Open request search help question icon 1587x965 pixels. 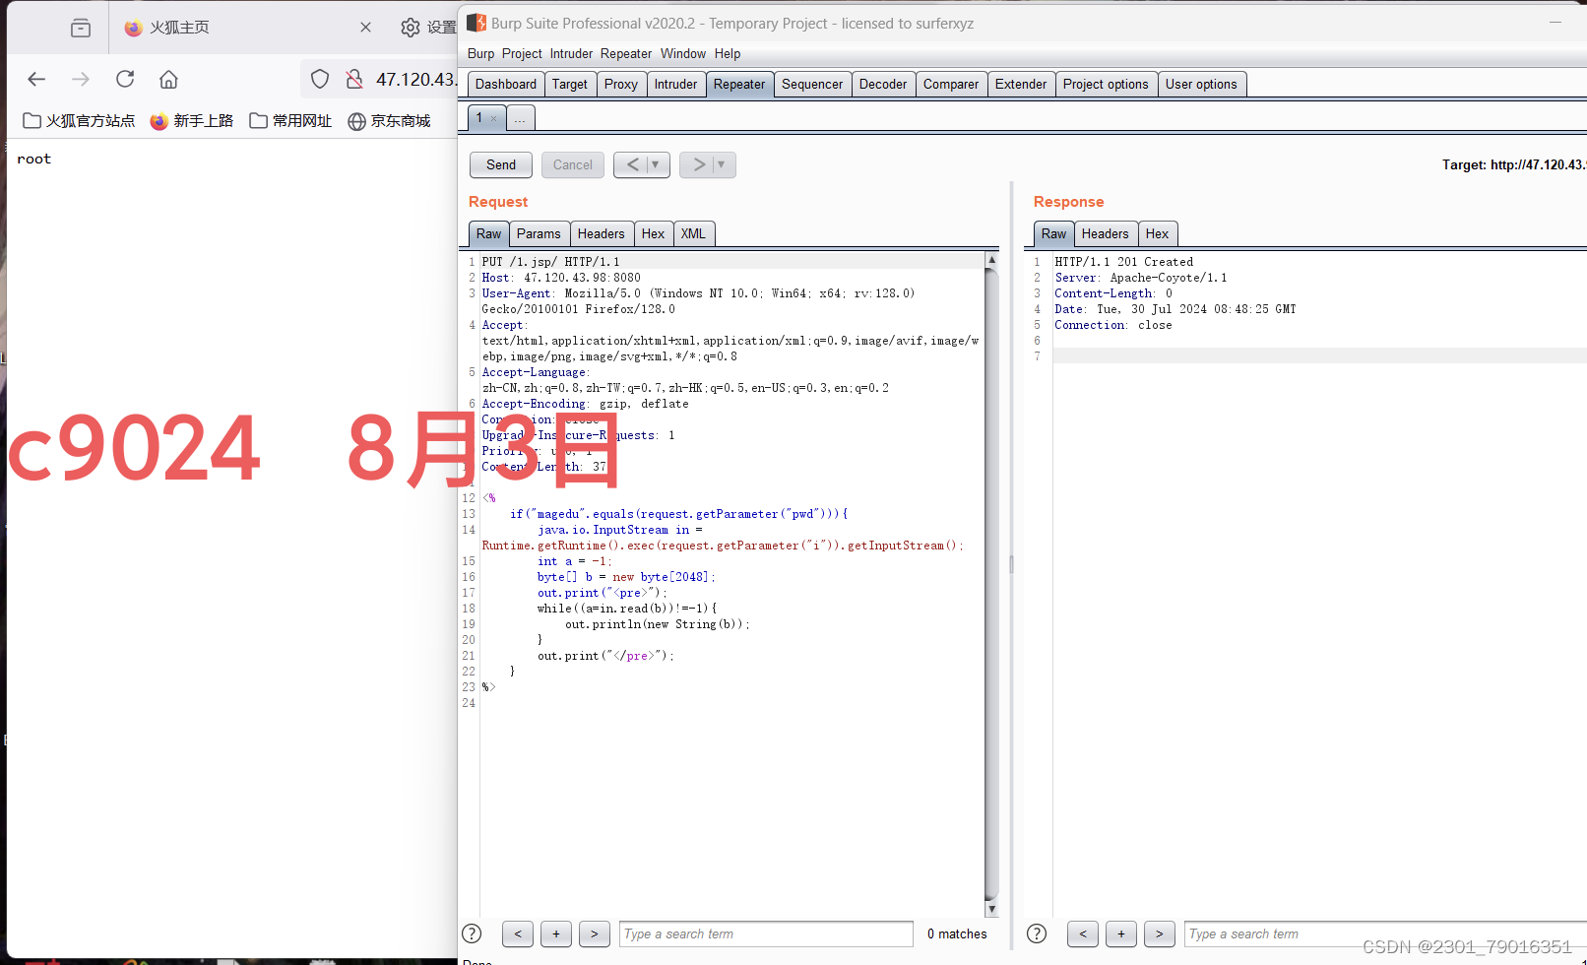point(472,933)
